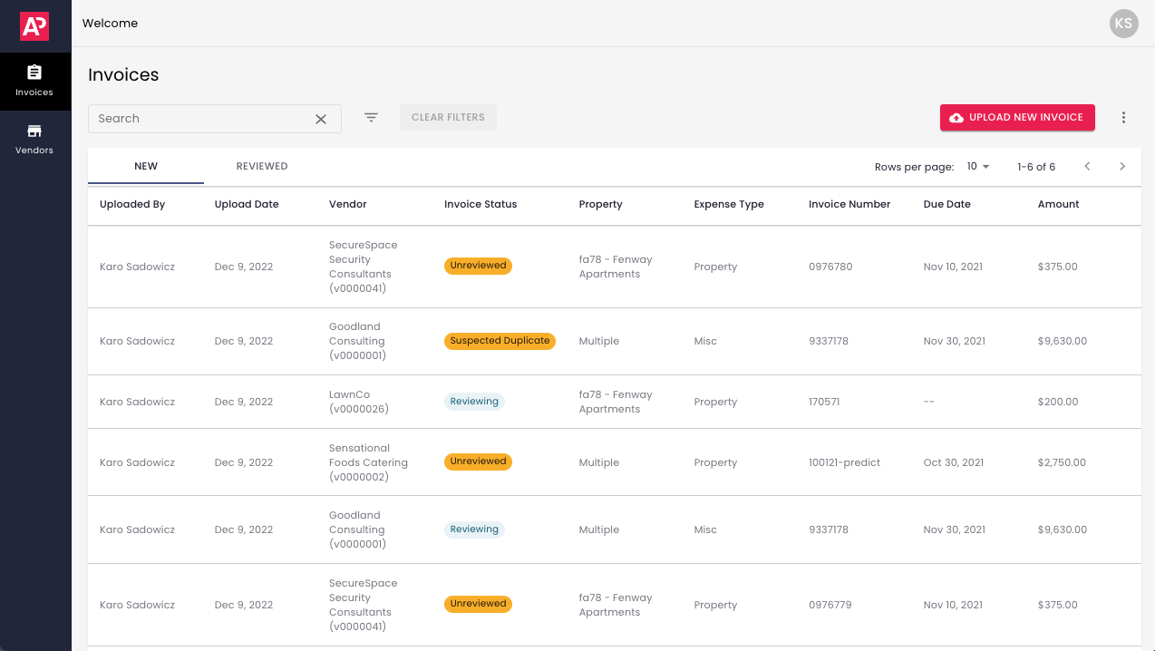The height and width of the screenshot is (651, 1155).
Task: Click the AP logo icon
Action: (34, 24)
